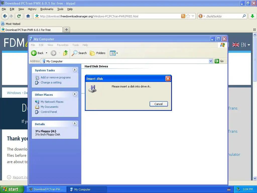Click the DuckDuckGo search engine icon

tap(200, 16)
